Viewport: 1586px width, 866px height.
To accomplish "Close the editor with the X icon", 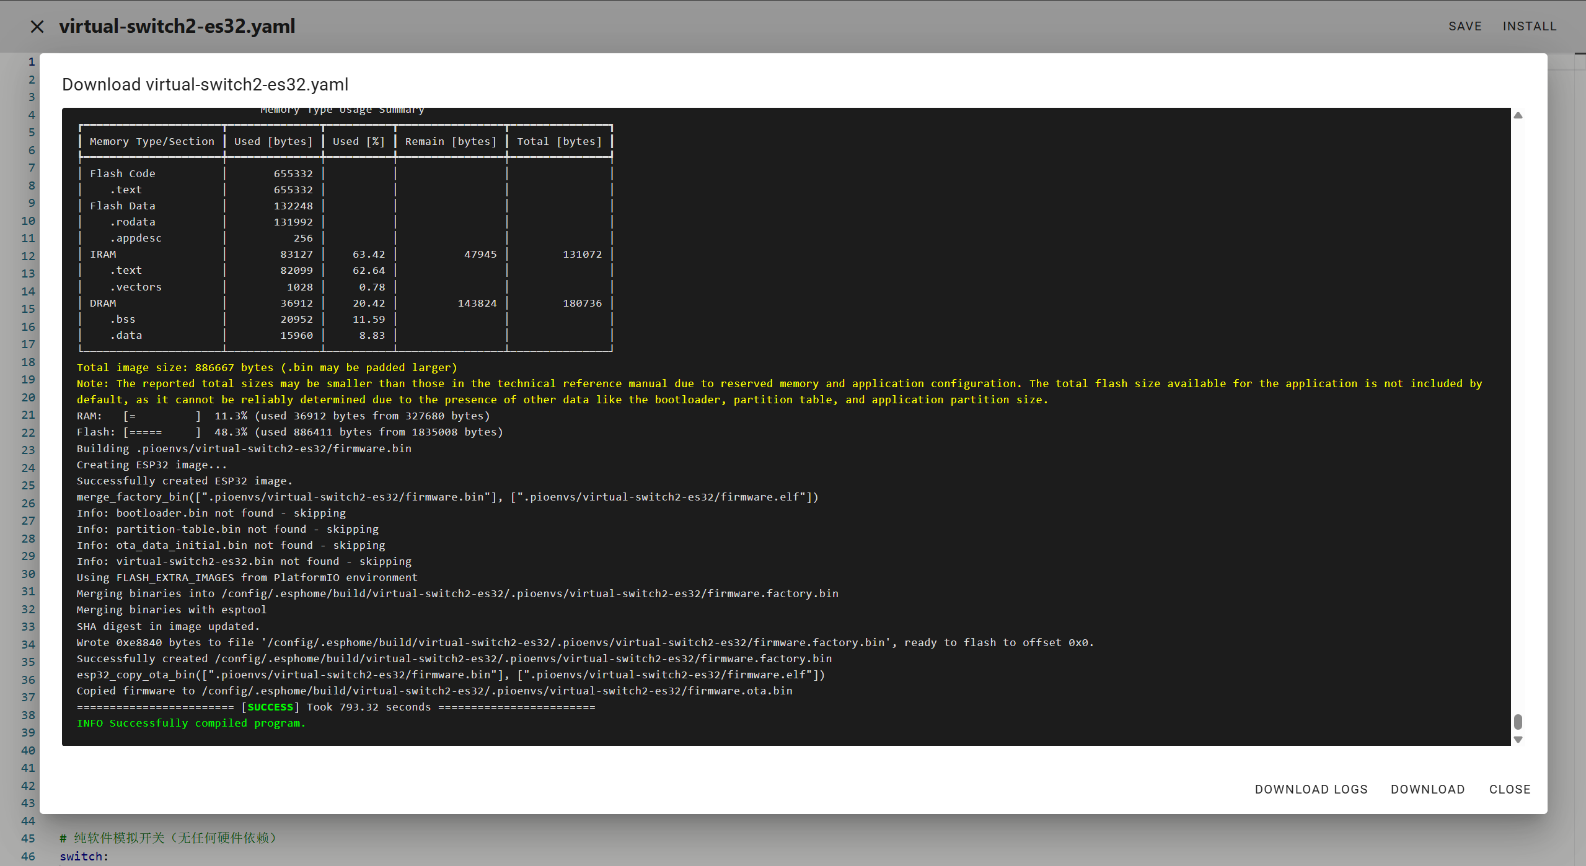I will pos(37,27).
